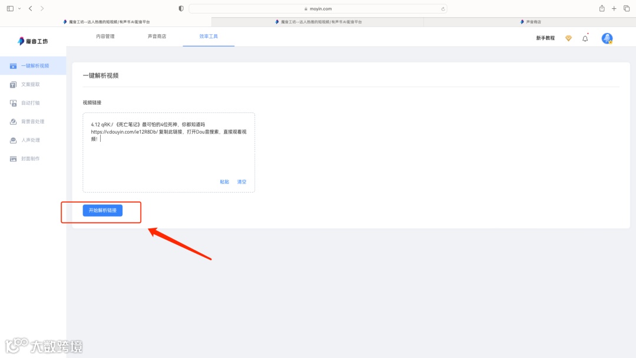The image size is (636, 358).
Task: Go back with the Safari back arrow
Action: coord(31,8)
